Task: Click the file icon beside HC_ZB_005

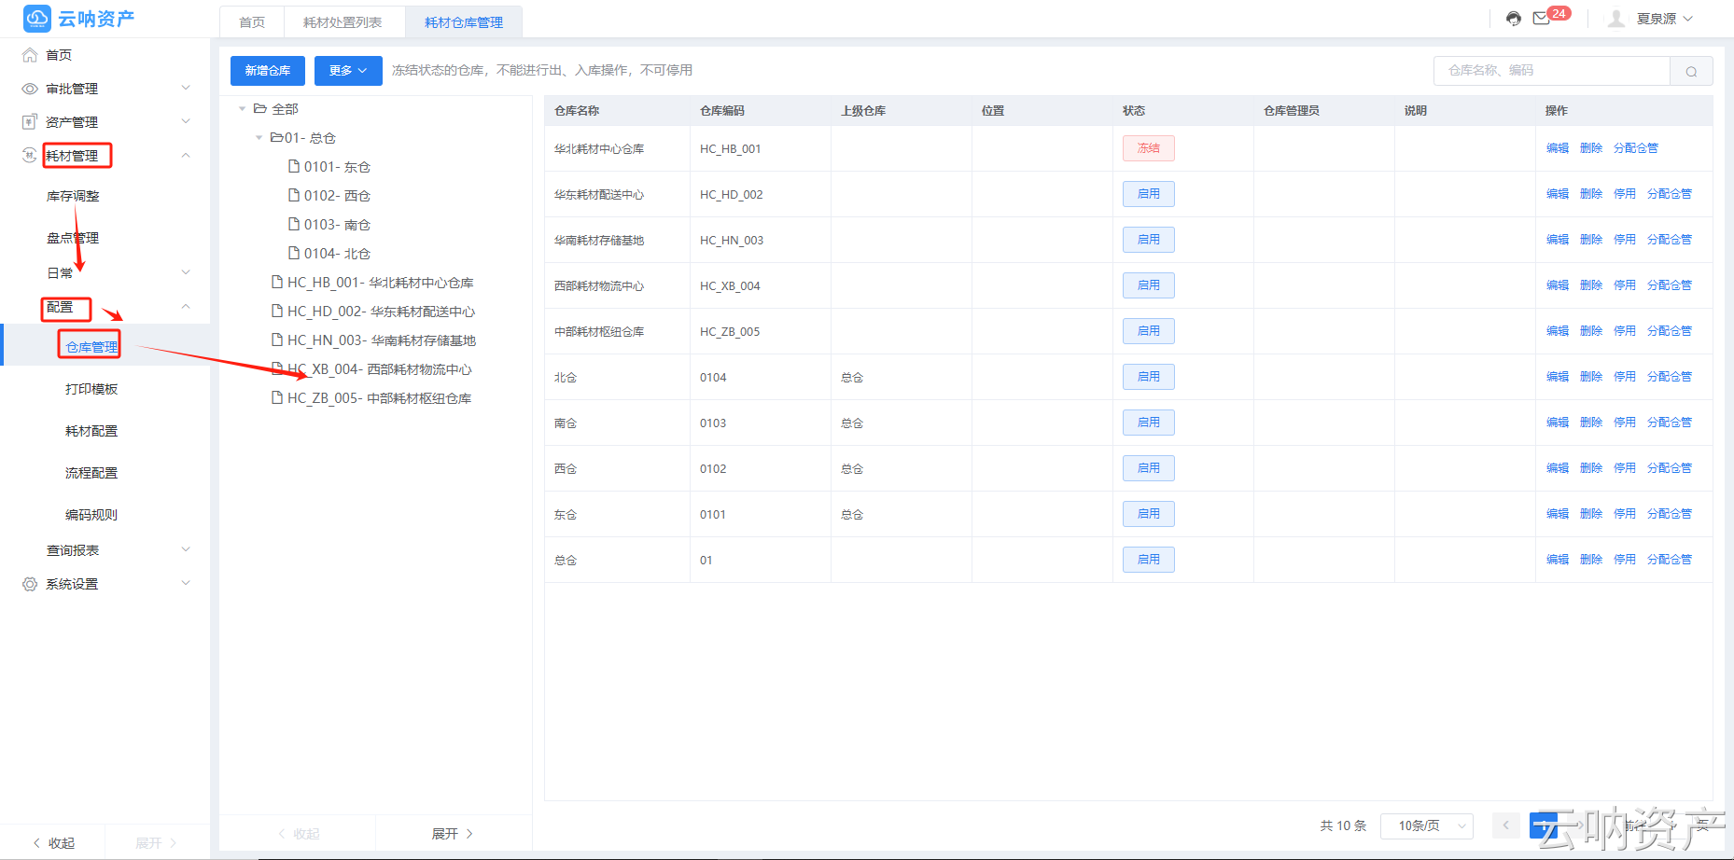Action: click(277, 398)
